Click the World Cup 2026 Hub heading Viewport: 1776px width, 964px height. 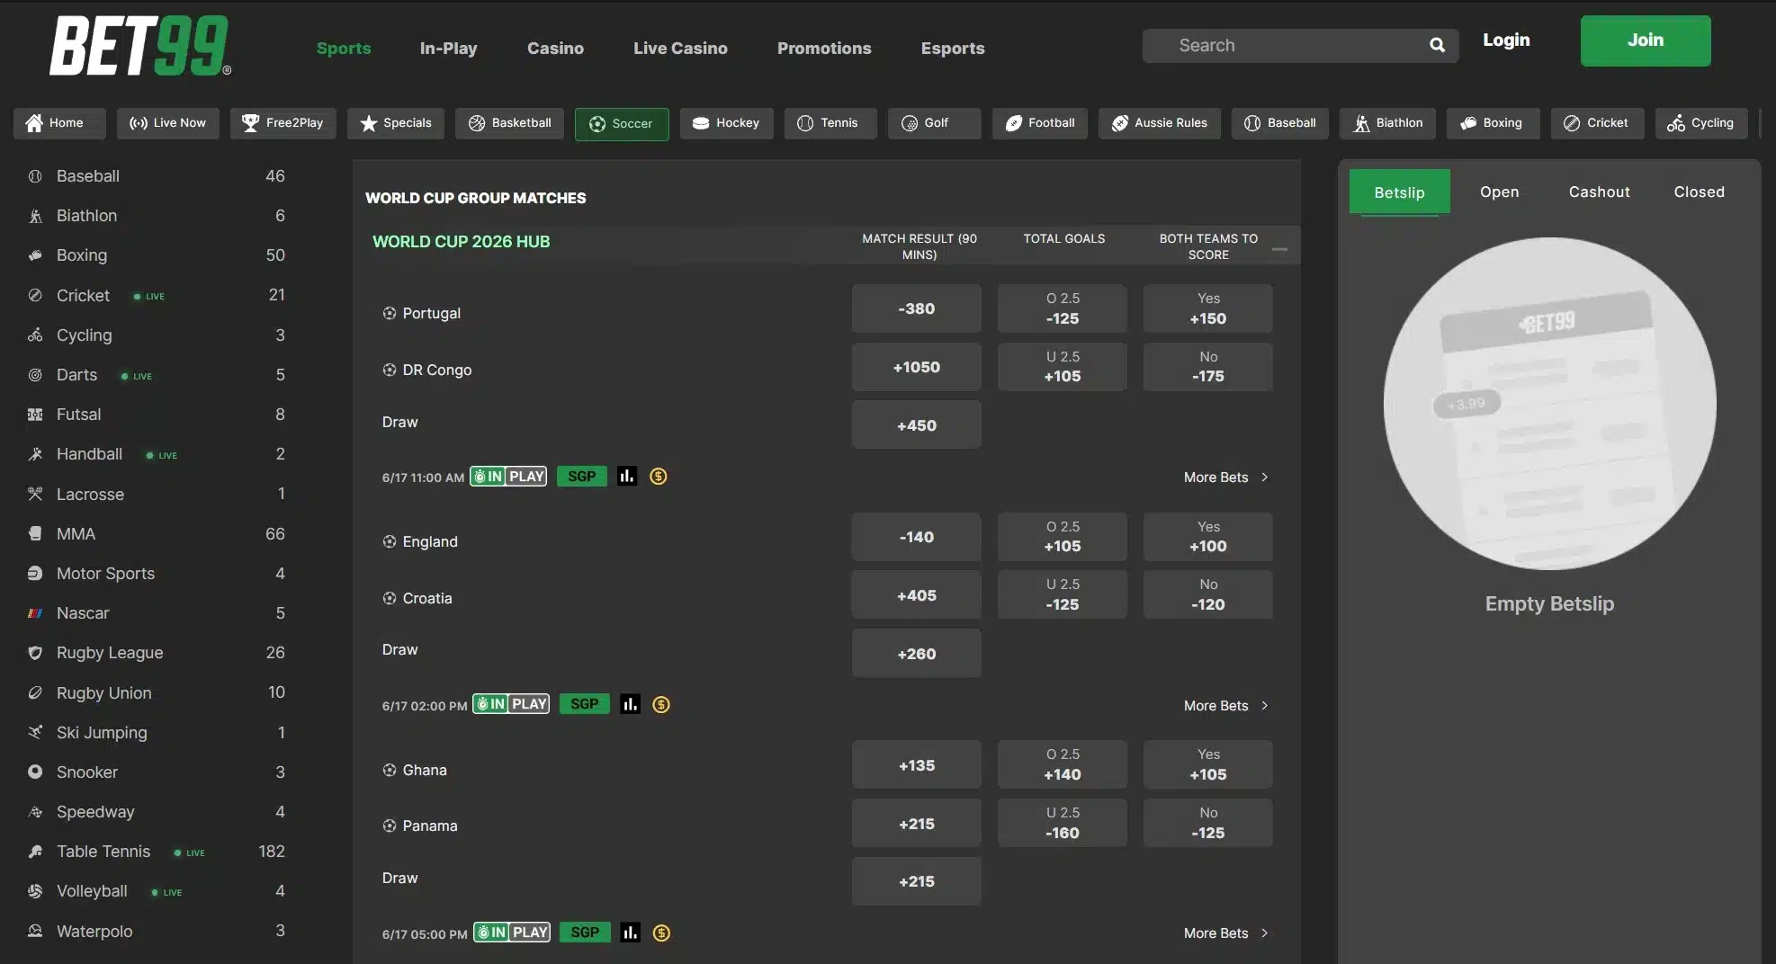coord(461,242)
